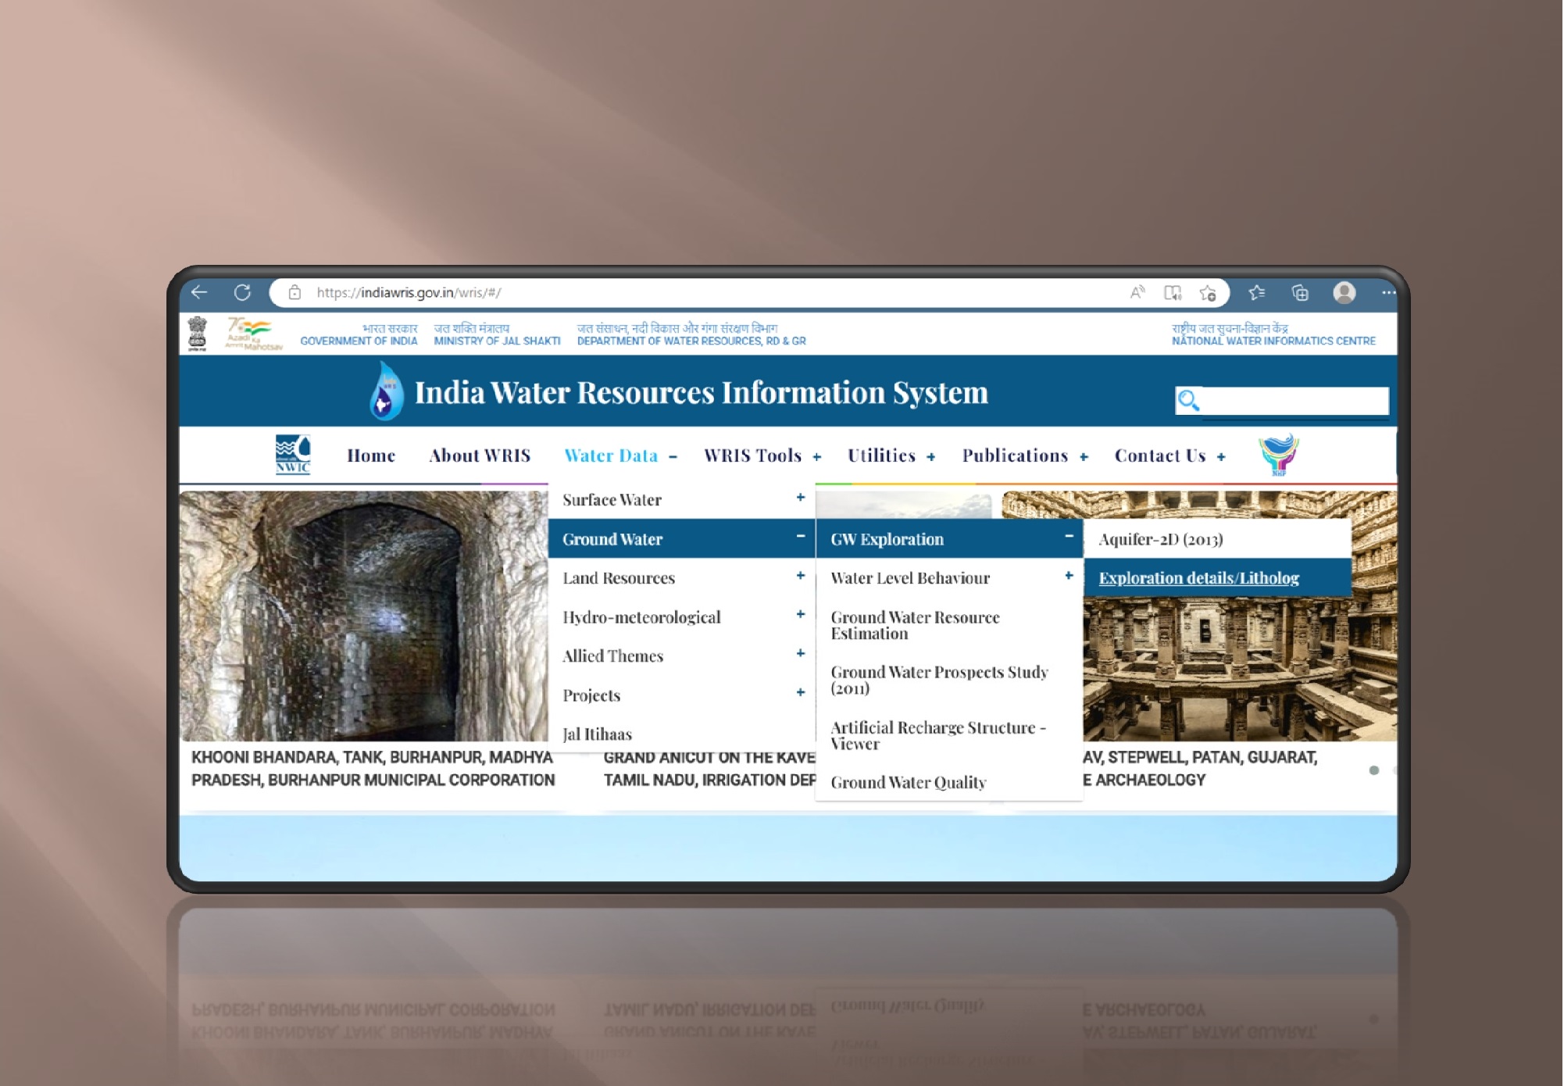This screenshot has height=1086, width=1564.
Task: Click the magnifier search icon
Action: pos(1188,400)
